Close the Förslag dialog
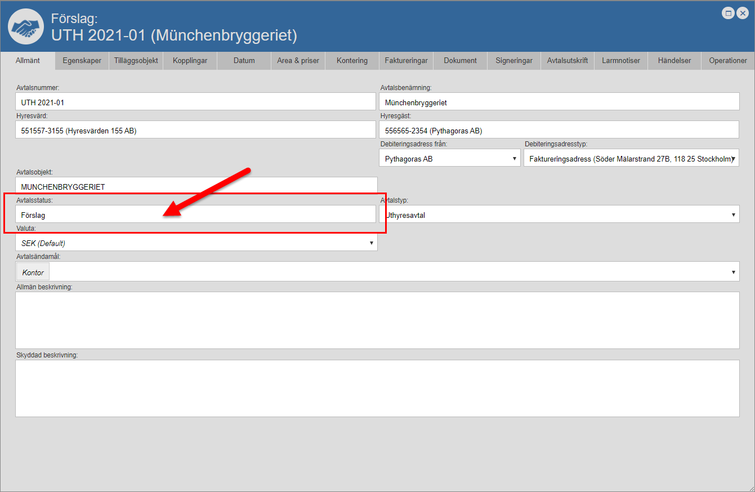Viewport: 755px width, 492px height. coord(743,13)
